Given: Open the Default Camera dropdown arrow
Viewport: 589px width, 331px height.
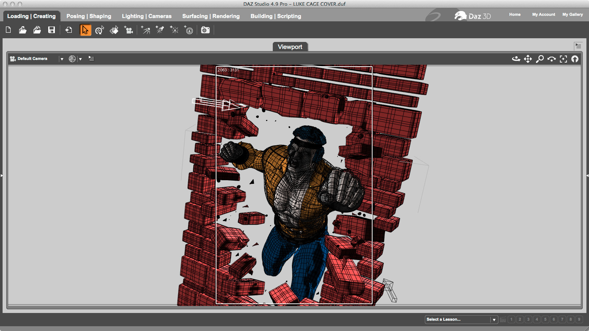Looking at the screenshot, I should [62, 59].
